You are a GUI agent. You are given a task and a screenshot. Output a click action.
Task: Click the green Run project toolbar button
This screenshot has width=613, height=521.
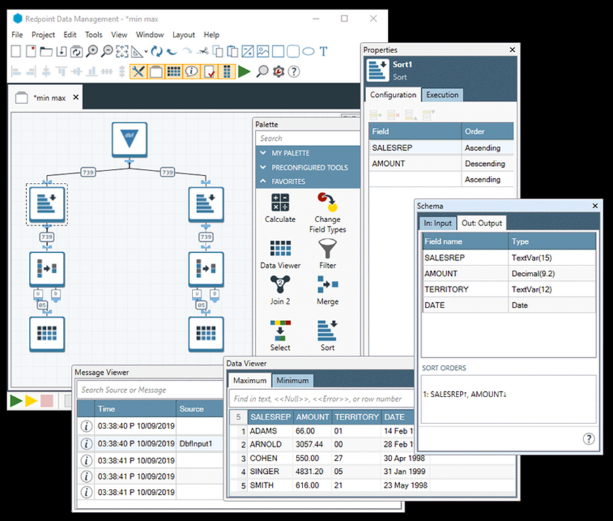244,71
